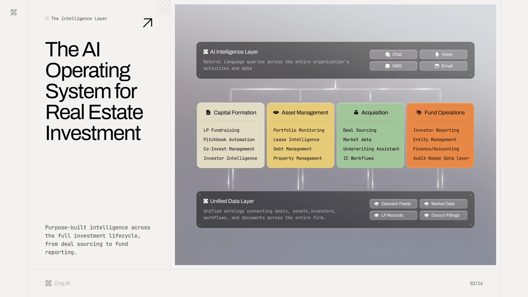Select the Voice button

[444, 54]
